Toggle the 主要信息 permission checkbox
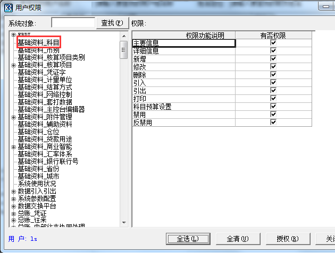This screenshot has width=335, height=253. click(x=273, y=43)
